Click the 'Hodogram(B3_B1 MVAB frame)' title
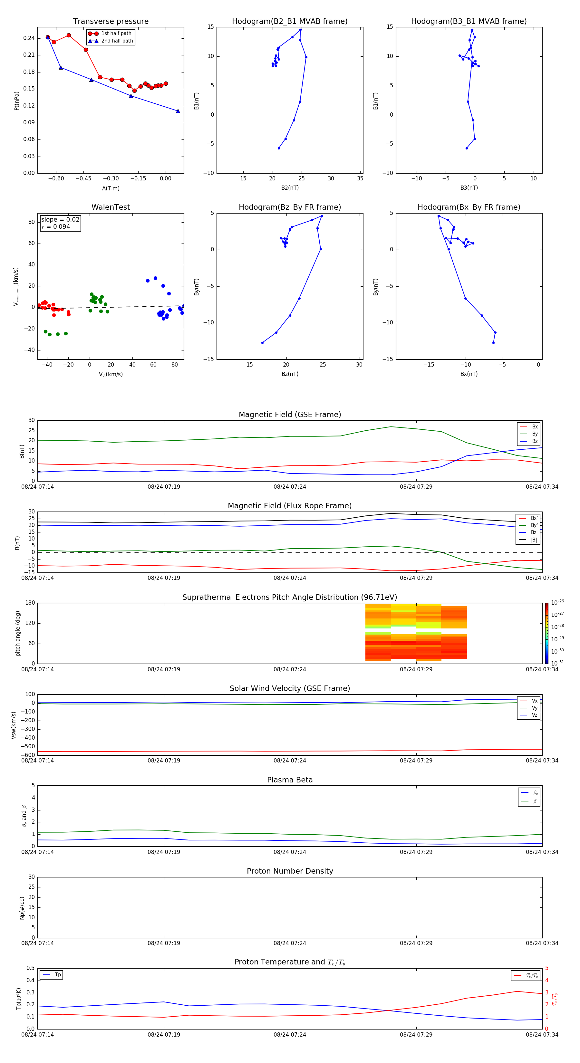580x1063 pixels. click(x=469, y=22)
